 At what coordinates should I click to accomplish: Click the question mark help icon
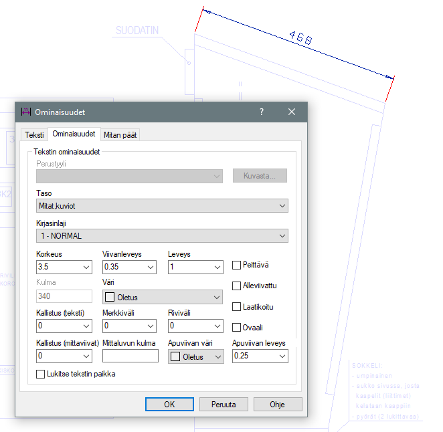(262, 112)
